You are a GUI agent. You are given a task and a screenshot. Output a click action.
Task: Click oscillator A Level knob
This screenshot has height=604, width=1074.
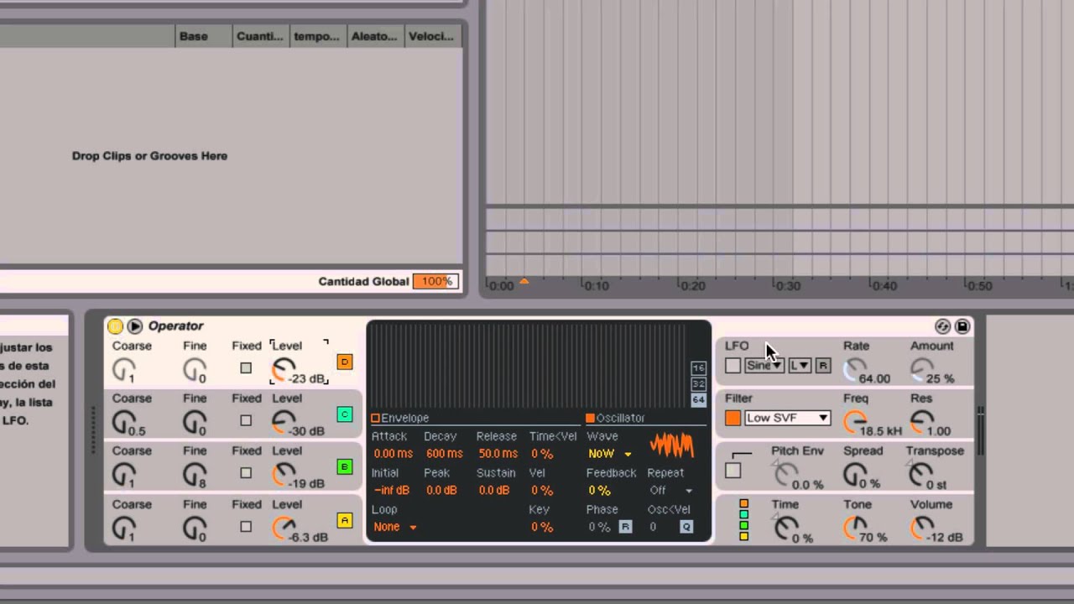pyautogui.click(x=284, y=528)
